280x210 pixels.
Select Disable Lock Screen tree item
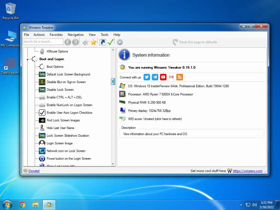(x=60, y=90)
